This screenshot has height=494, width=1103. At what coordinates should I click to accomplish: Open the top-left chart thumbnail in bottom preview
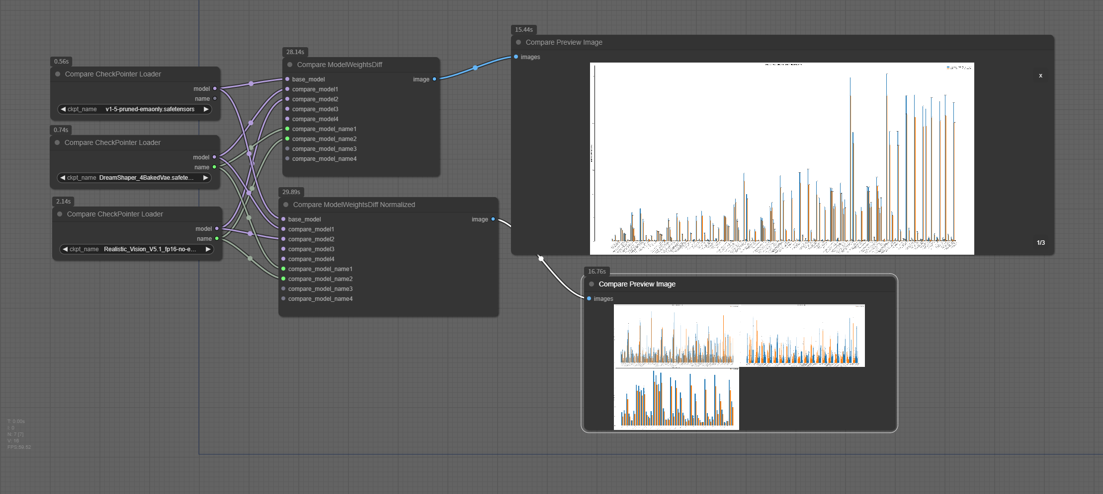click(677, 336)
